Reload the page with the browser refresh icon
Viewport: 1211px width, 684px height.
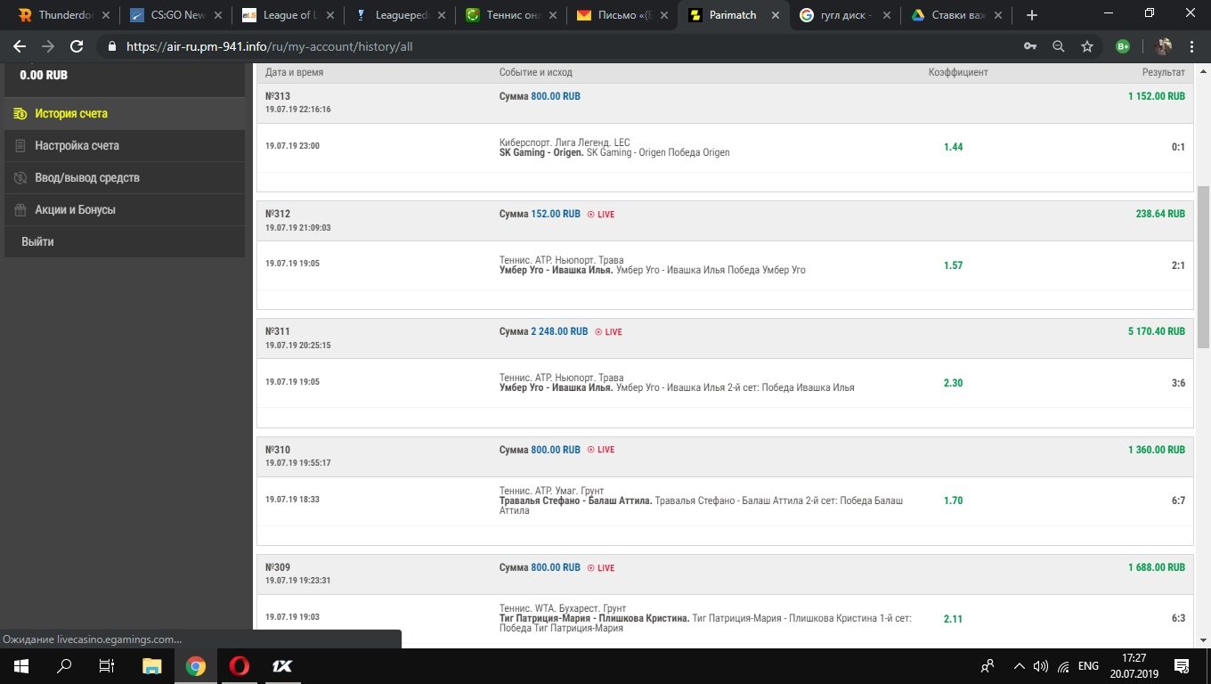click(x=77, y=46)
